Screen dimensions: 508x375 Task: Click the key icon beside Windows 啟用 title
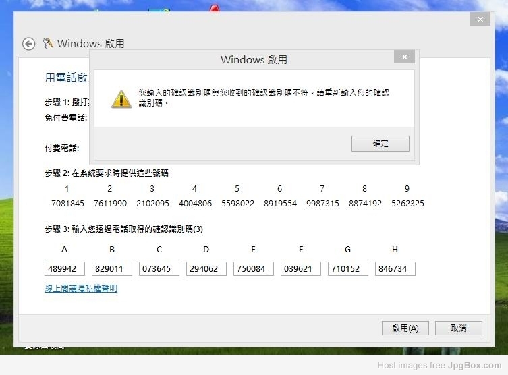click(x=48, y=43)
